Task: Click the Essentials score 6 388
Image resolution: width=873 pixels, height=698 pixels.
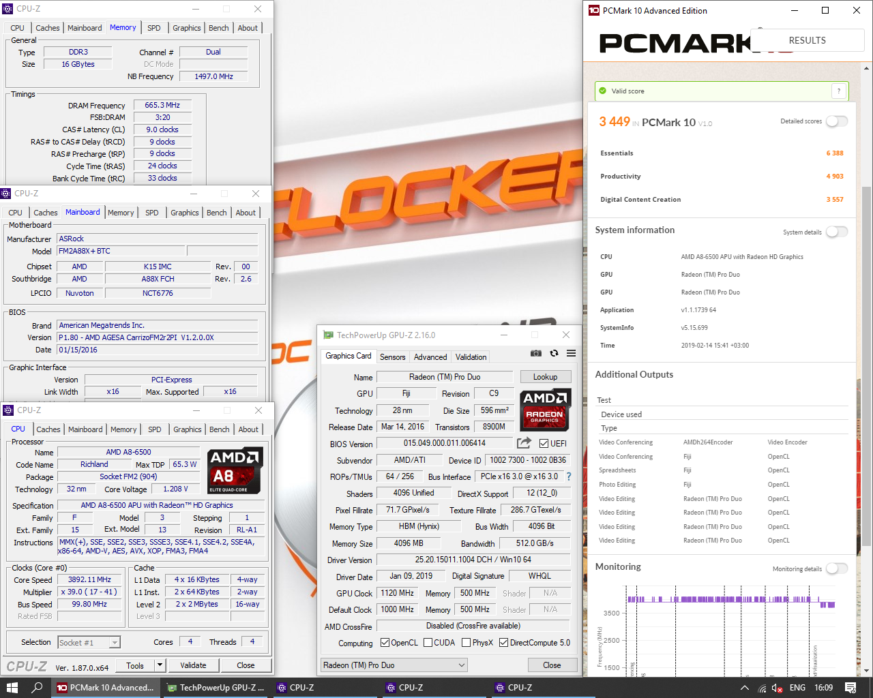Action: (835, 153)
